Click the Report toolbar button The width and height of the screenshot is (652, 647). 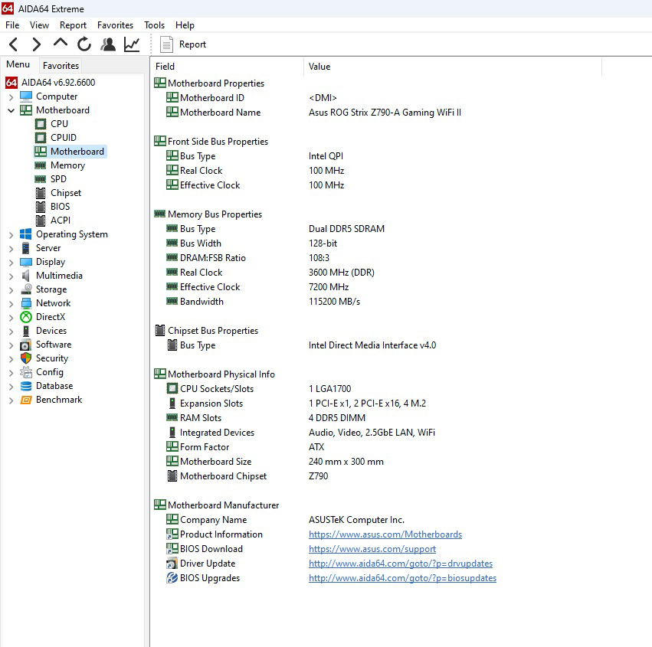tap(183, 44)
